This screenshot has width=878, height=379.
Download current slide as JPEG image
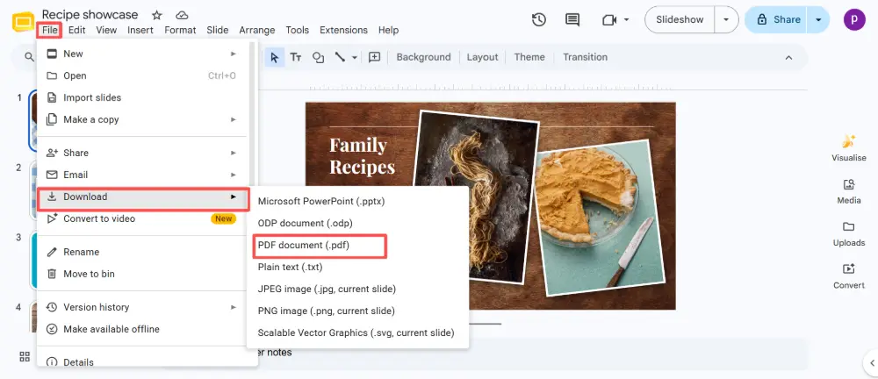point(357,289)
